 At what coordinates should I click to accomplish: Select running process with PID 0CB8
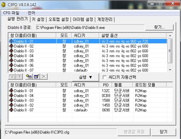pos(90,96)
